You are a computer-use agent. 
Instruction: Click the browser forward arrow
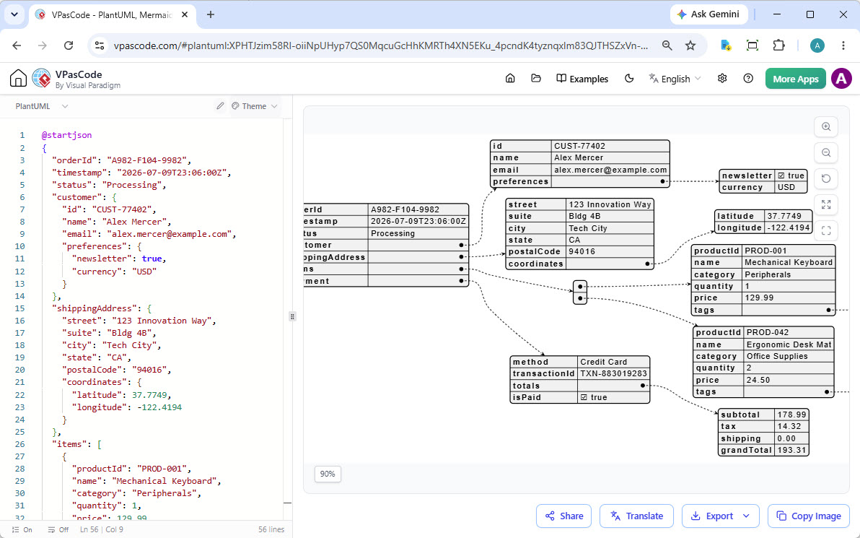tap(43, 45)
